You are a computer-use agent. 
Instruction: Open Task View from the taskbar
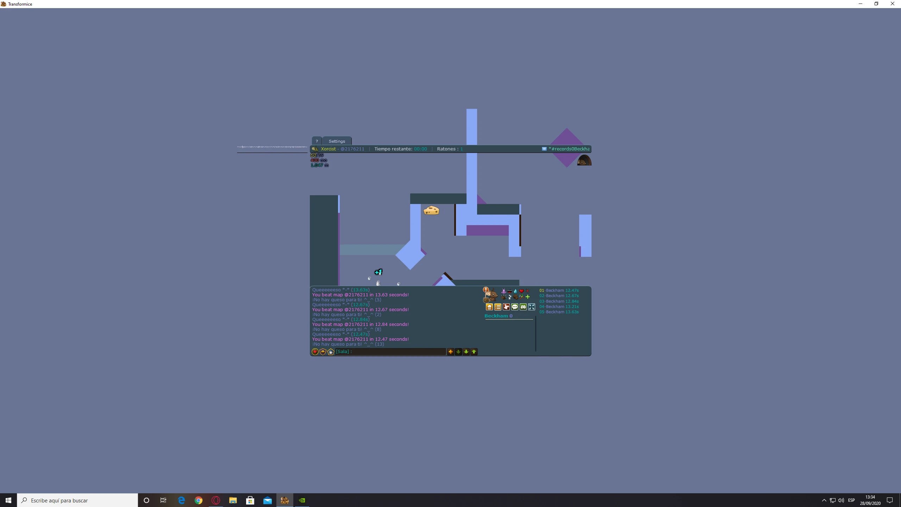(163, 500)
